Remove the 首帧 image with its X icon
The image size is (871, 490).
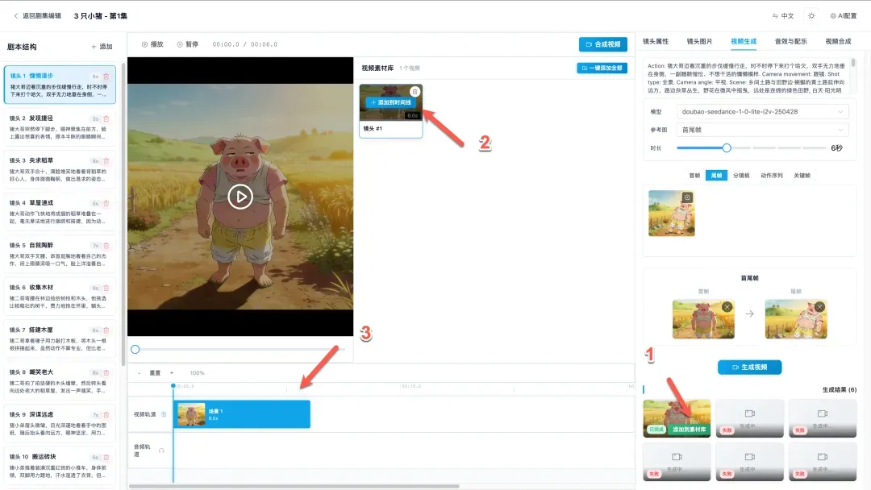(727, 307)
